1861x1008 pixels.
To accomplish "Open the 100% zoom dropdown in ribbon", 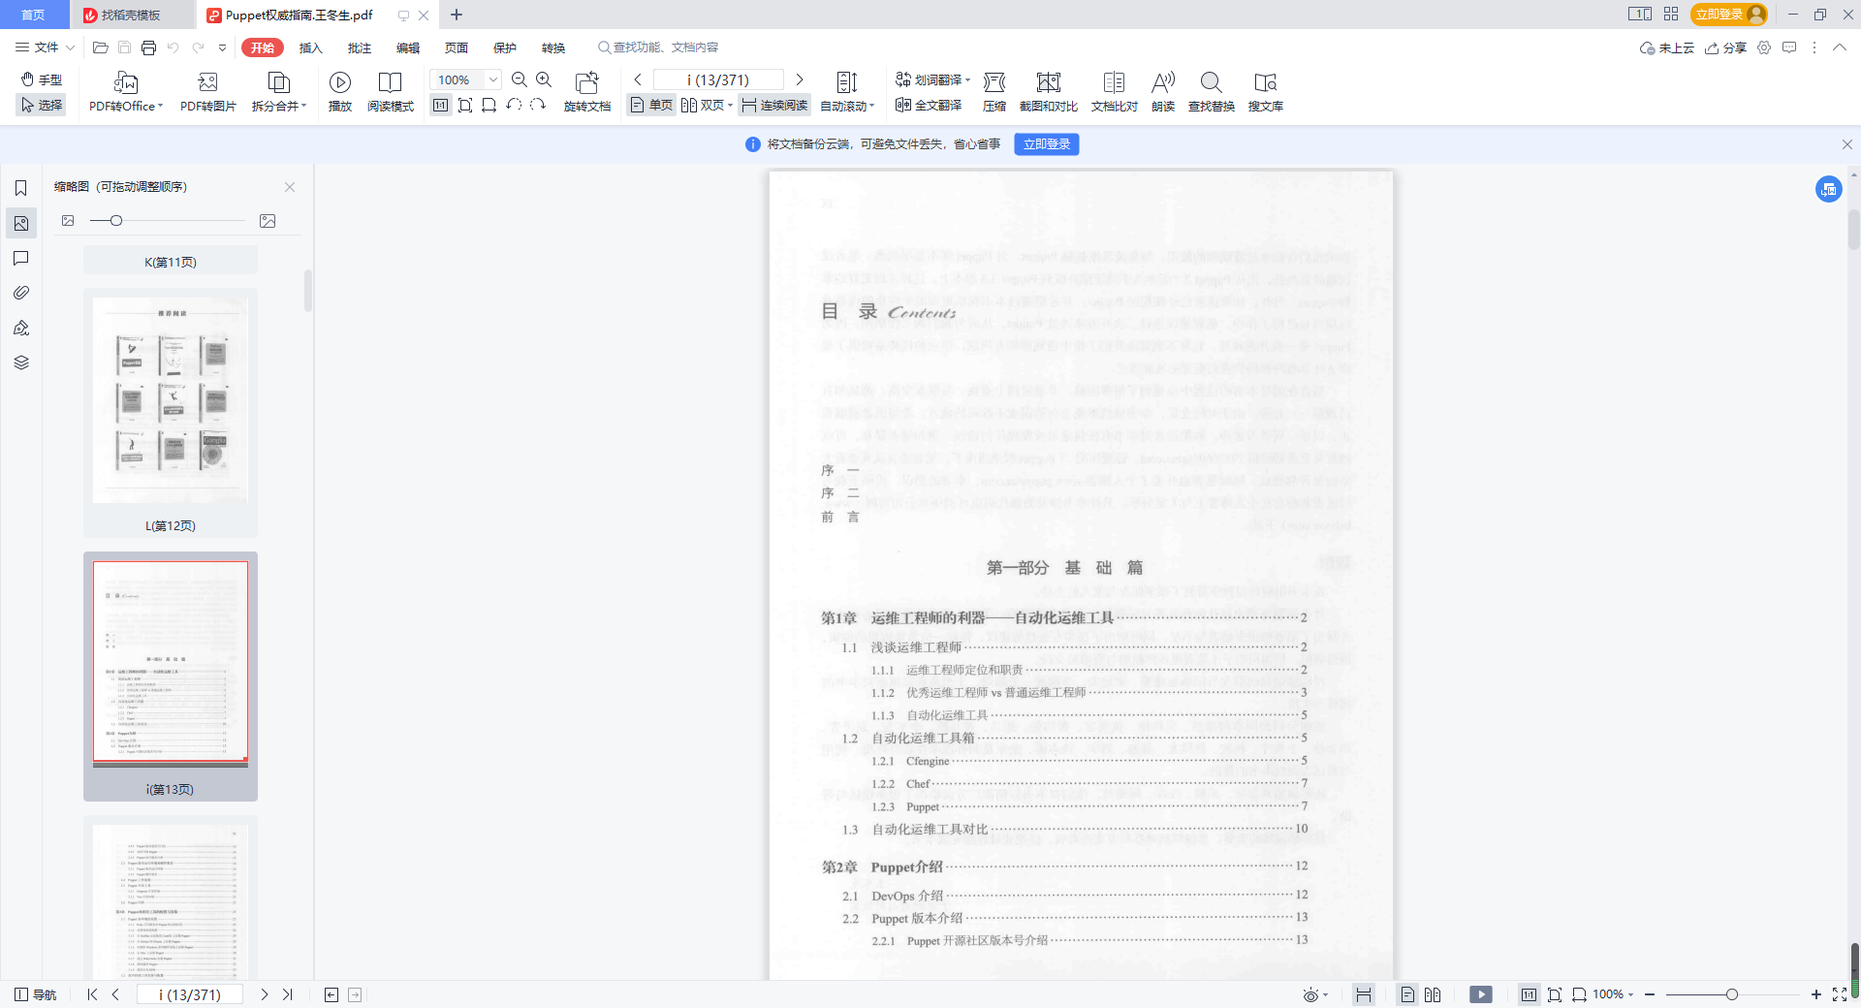I will coord(492,79).
